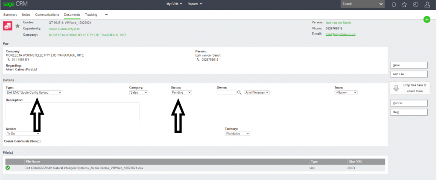Open the My CRM menu

click(x=174, y=4)
